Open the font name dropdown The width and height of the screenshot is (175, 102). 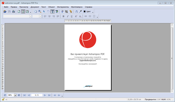point(30,16)
